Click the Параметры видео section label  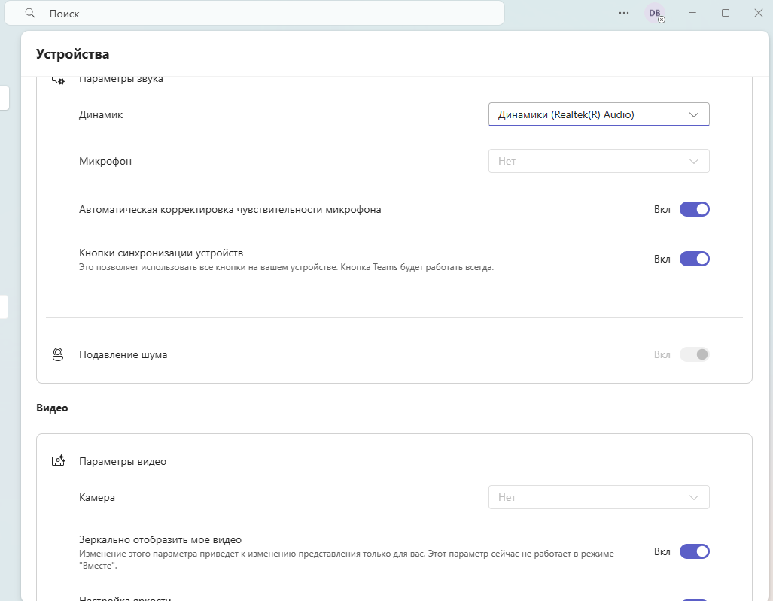pos(123,462)
